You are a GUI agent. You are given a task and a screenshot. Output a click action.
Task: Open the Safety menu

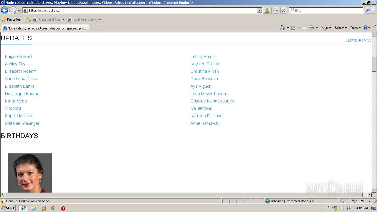click(x=340, y=28)
